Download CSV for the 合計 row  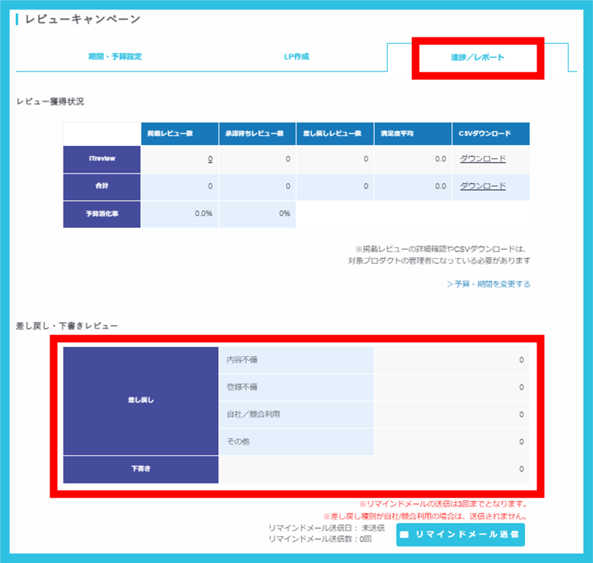click(x=483, y=187)
